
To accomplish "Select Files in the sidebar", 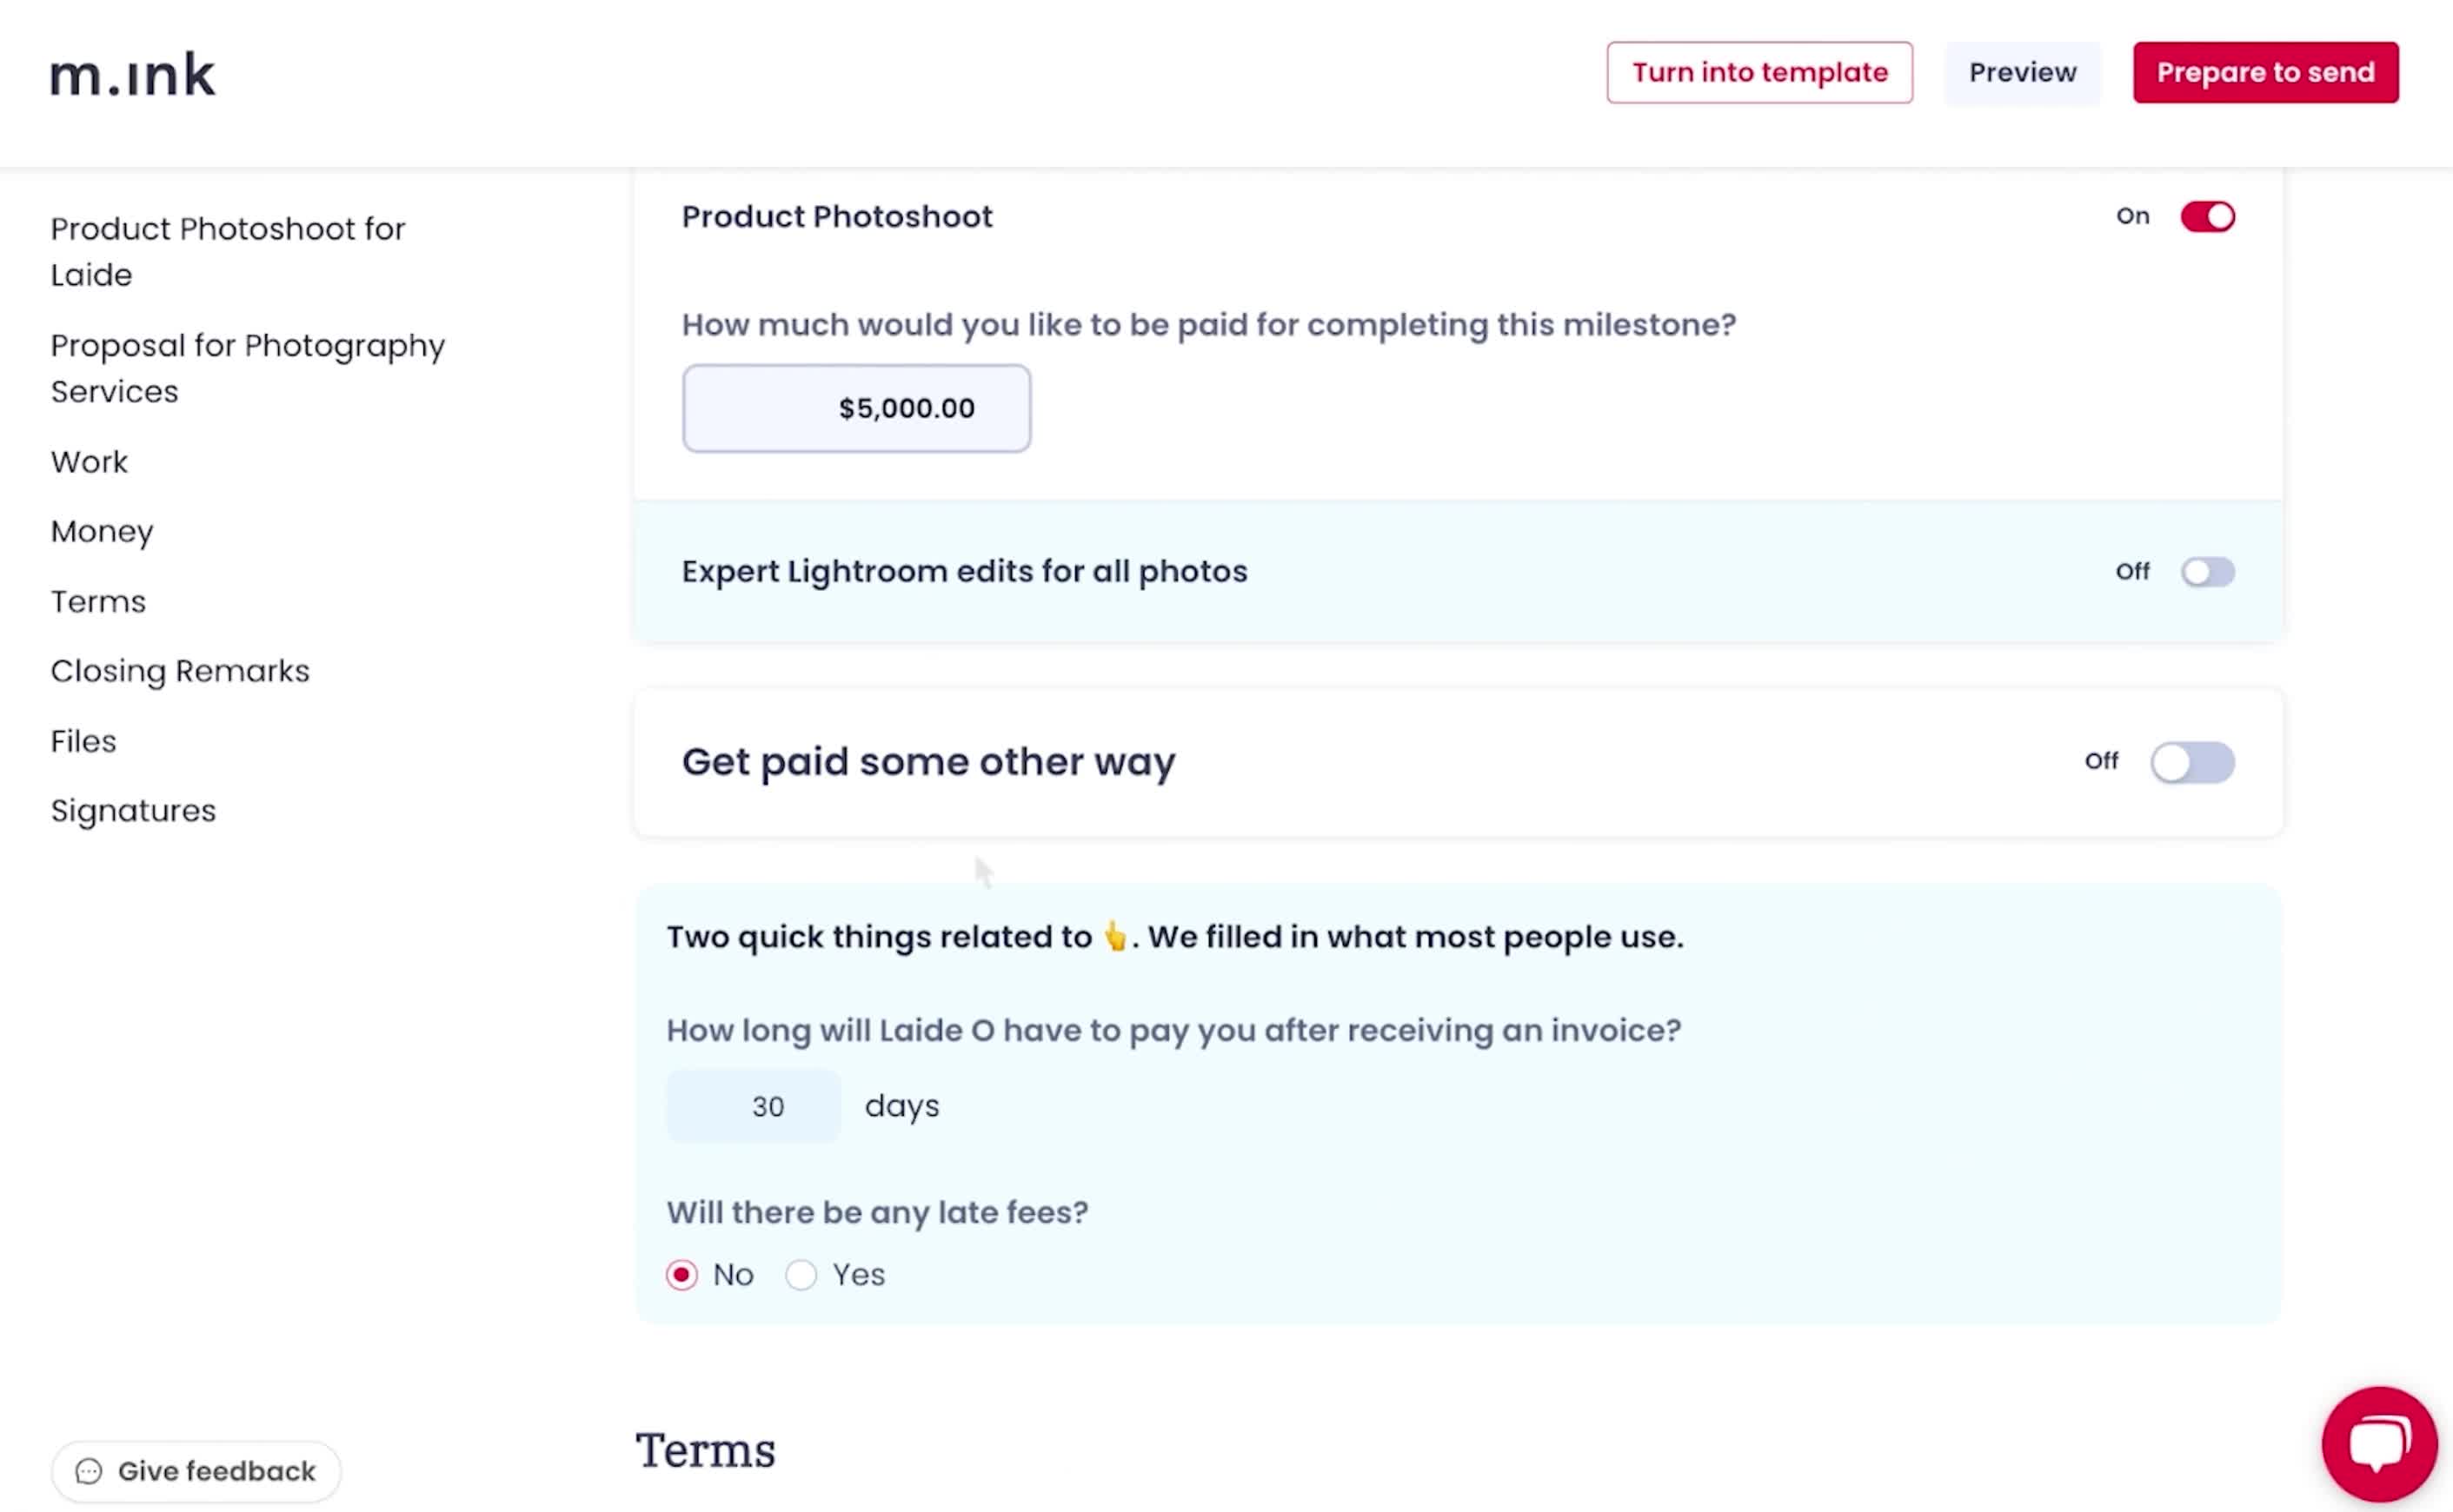I will pyautogui.click(x=83, y=741).
